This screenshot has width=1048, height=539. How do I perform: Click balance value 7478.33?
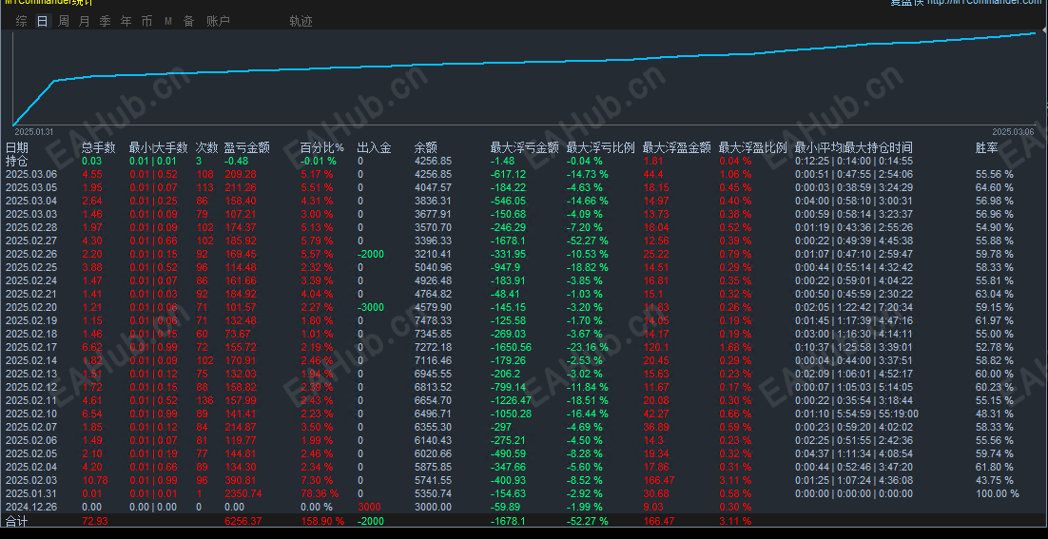click(433, 320)
